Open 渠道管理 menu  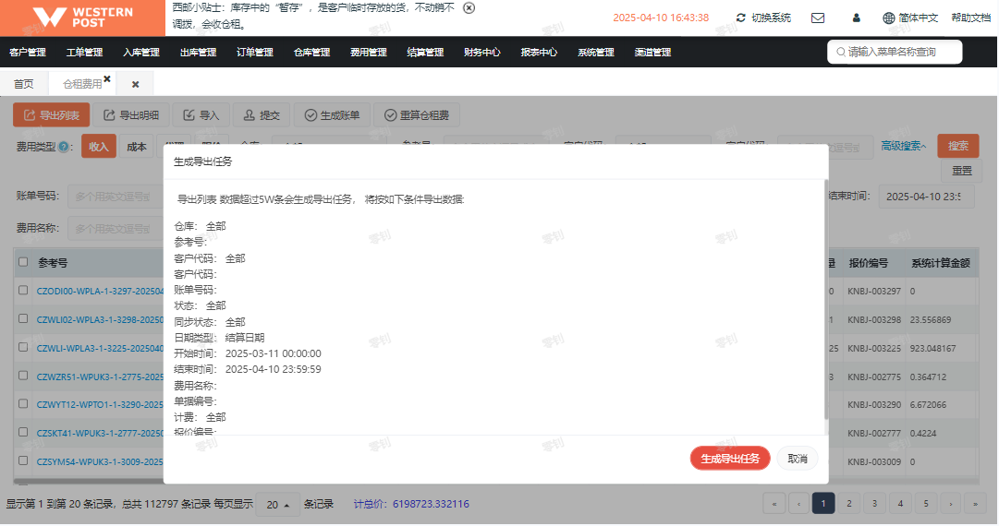[653, 53]
